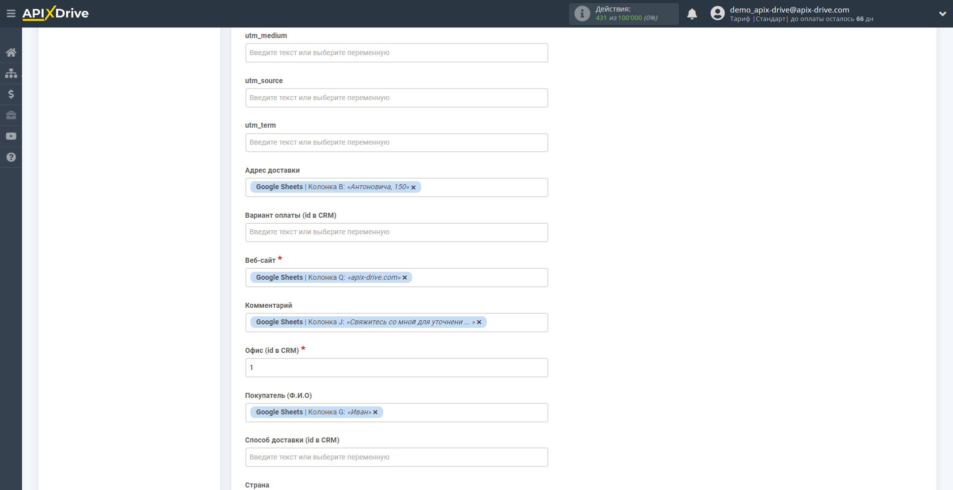Click the utm_medium input field
The height and width of the screenshot is (490, 953).
(x=397, y=53)
